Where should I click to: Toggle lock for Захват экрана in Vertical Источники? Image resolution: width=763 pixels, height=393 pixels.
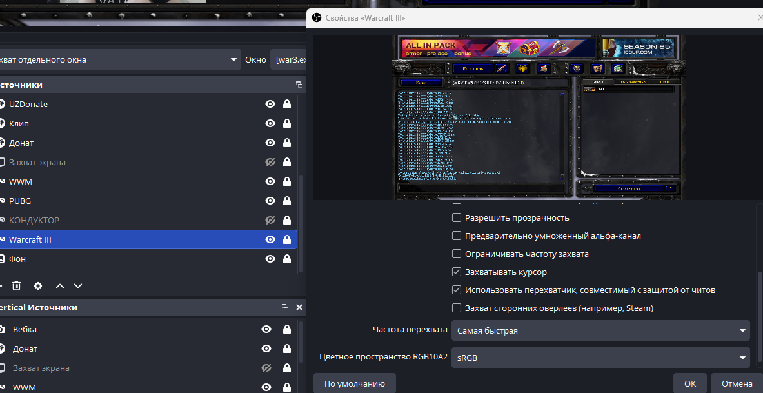[287, 368]
